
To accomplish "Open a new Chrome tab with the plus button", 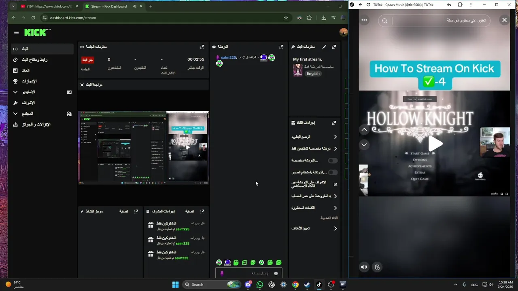I will click(151, 6).
